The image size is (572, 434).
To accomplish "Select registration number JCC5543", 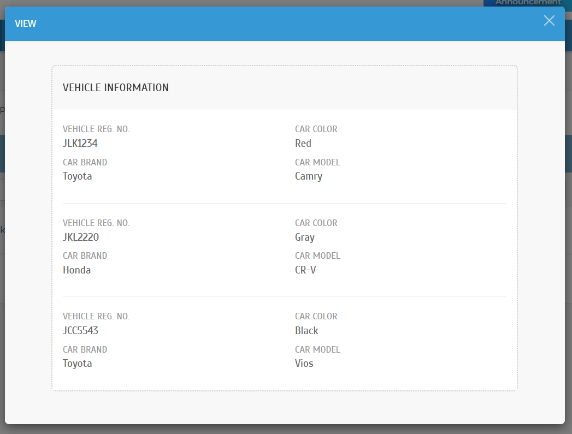I will (81, 331).
